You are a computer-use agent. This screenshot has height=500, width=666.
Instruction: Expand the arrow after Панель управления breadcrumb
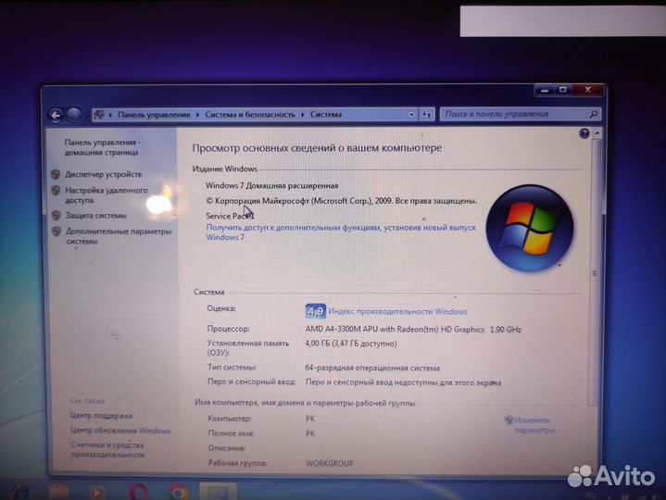coord(197,115)
